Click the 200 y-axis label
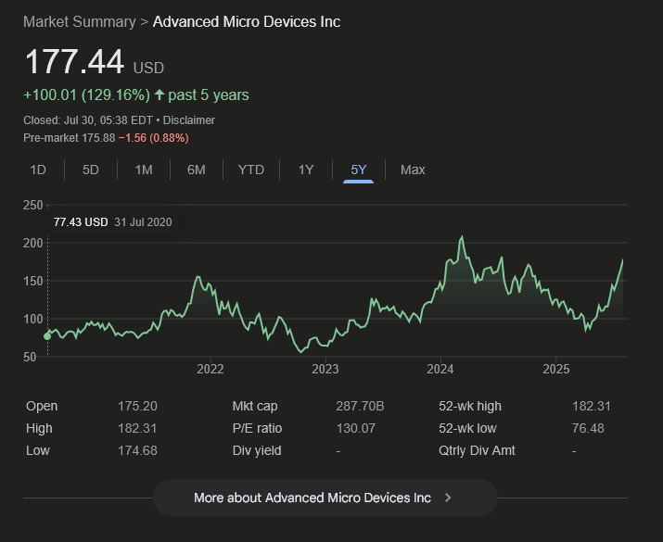 (33, 244)
